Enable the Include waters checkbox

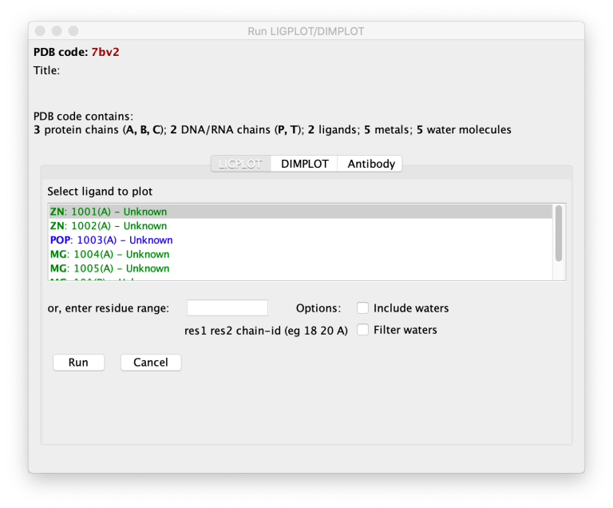(x=362, y=308)
